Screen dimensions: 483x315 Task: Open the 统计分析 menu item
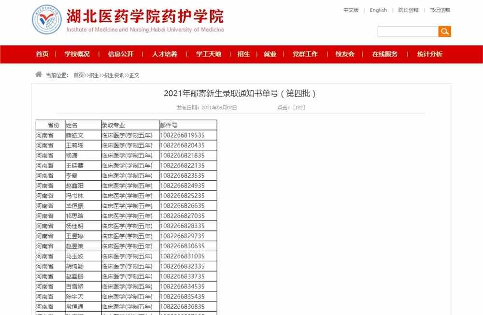(430, 54)
